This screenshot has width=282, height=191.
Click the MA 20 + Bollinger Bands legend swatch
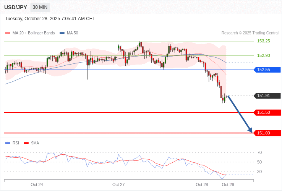(8, 33)
